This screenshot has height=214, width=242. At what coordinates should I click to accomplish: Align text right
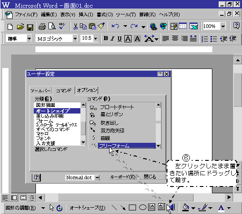(185, 38)
